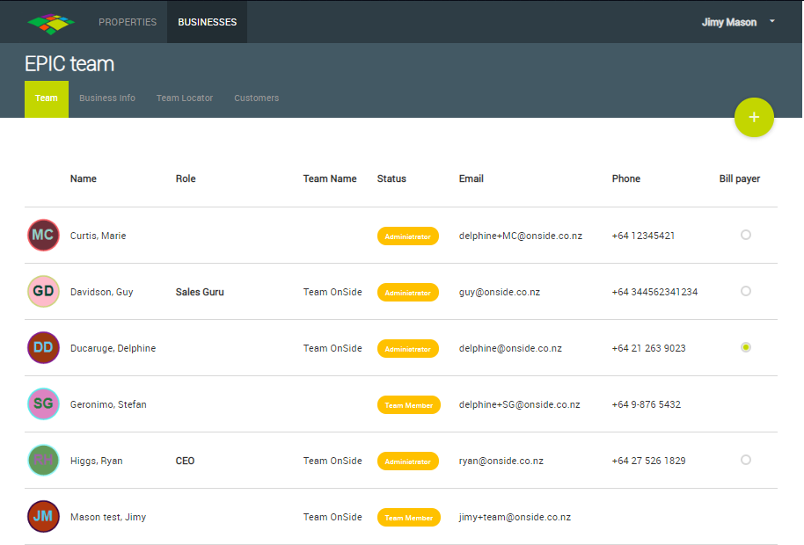804x545 pixels.
Task: Expand the Jimy Mason user menu arrow
Action: coord(772,21)
